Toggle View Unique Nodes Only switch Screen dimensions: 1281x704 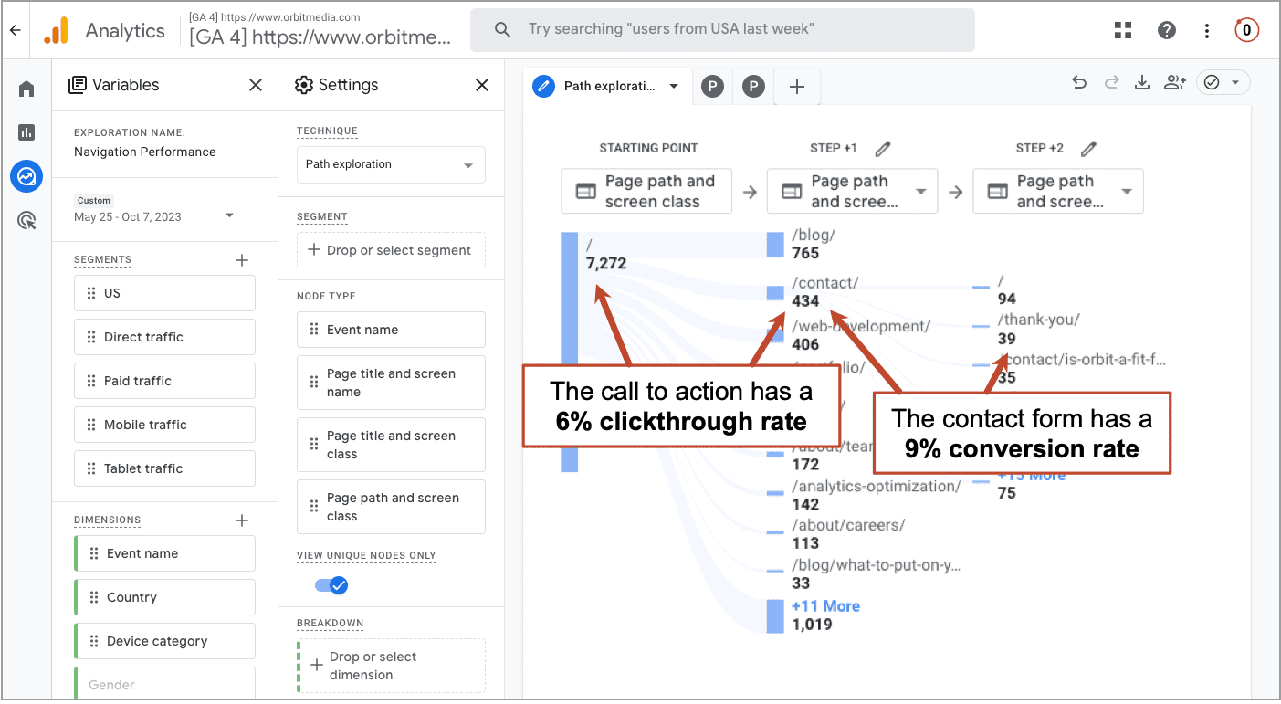[x=331, y=585]
